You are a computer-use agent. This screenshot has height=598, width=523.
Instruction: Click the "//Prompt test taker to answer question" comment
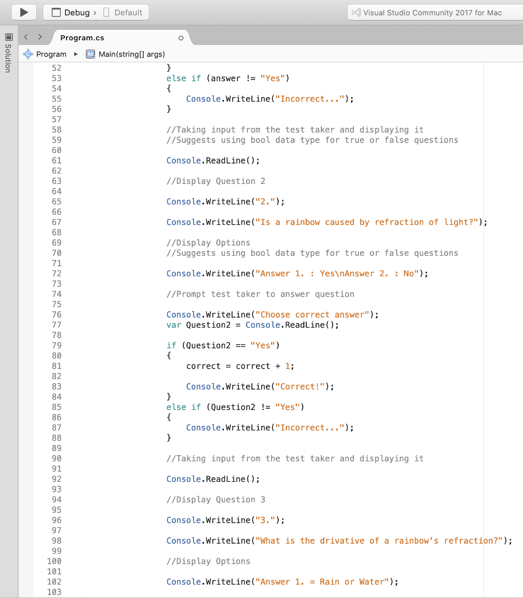coord(261,294)
